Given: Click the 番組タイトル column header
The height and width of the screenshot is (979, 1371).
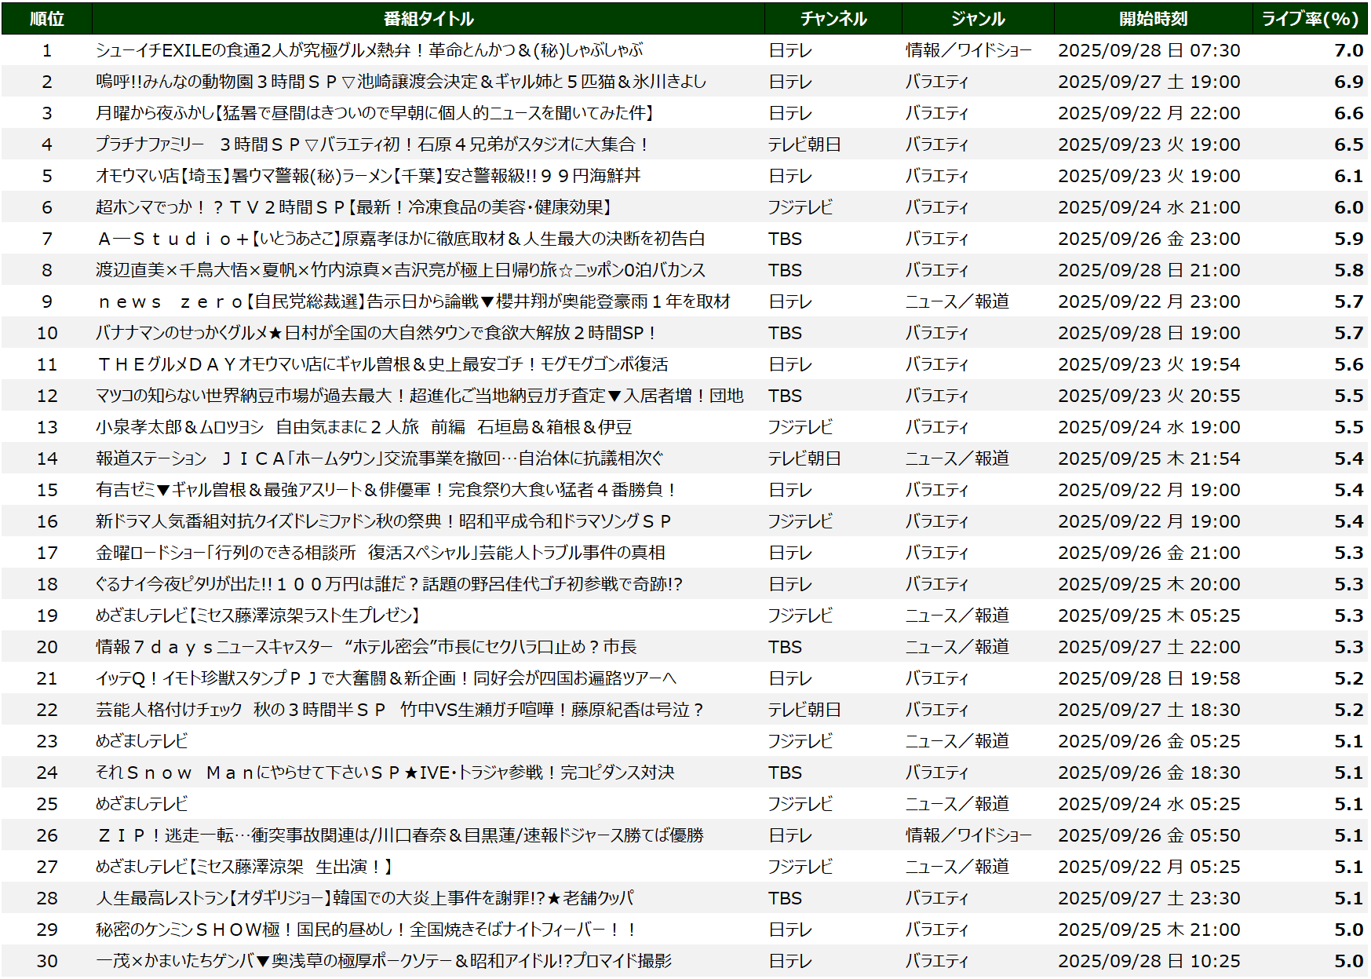Looking at the screenshot, I should (428, 19).
